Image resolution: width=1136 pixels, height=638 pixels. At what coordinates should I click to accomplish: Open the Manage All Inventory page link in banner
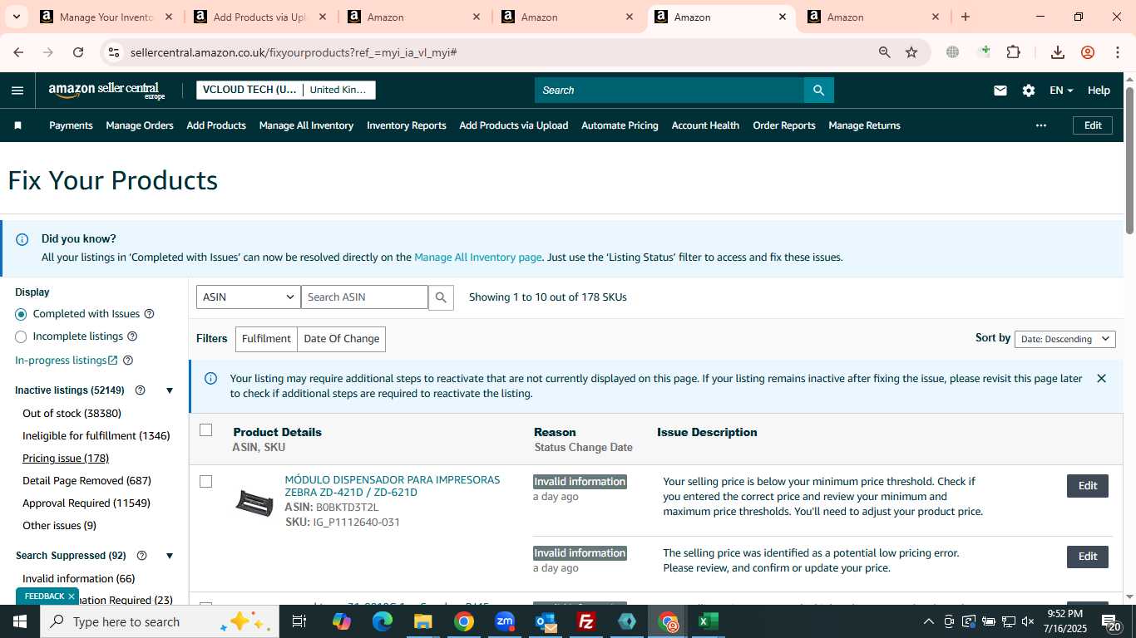click(477, 258)
